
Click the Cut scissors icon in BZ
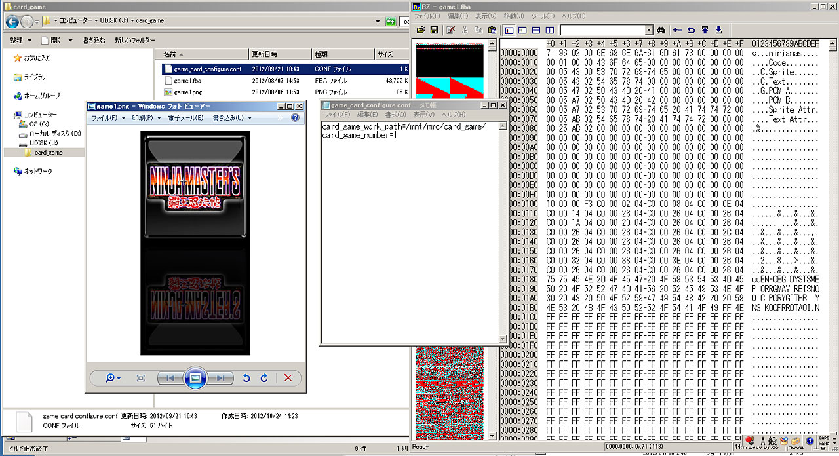465,30
